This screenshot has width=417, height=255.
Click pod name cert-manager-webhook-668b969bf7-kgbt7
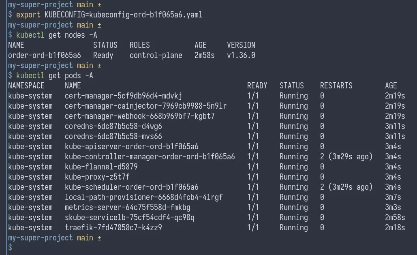(140, 116)
